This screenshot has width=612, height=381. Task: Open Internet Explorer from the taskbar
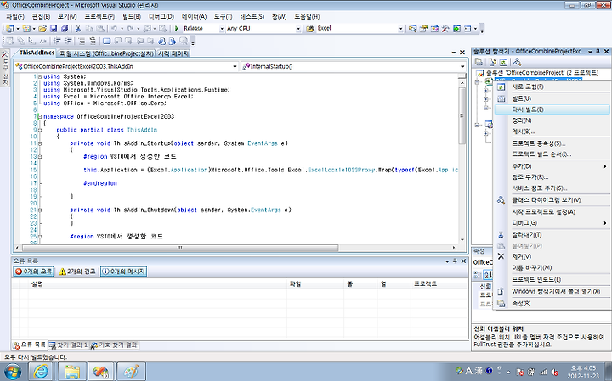point(41,372)
